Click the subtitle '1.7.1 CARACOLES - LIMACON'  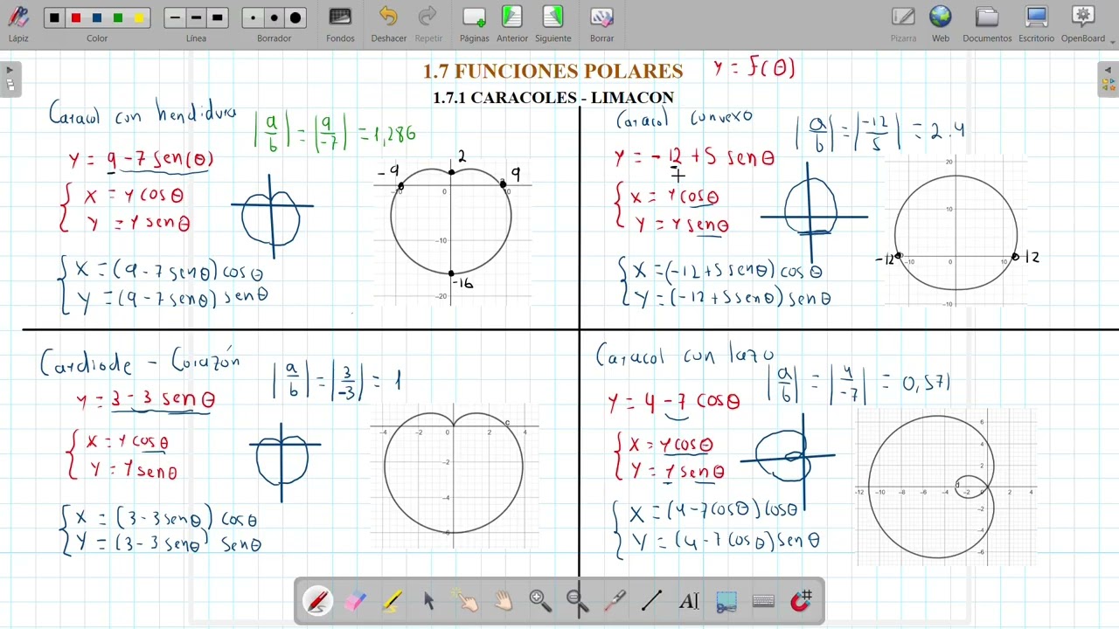pos(553,98)
